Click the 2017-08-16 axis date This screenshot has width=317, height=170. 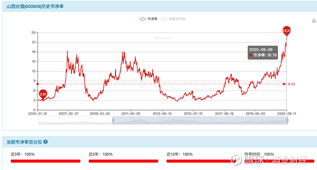point(224,114)
